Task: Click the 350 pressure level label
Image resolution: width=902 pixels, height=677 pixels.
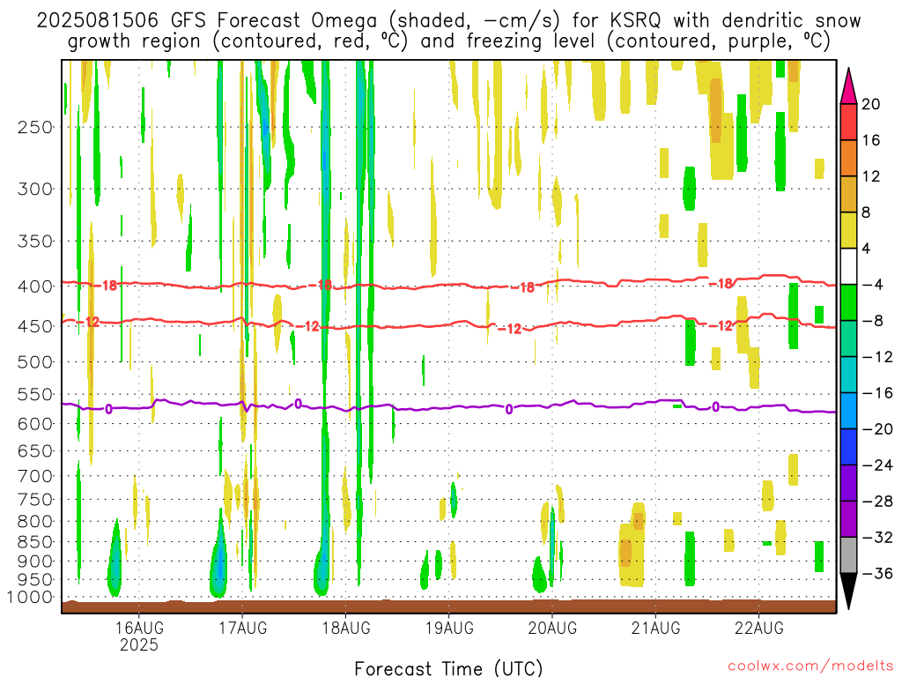Action: pyautogui.click(x=34, y=242)
